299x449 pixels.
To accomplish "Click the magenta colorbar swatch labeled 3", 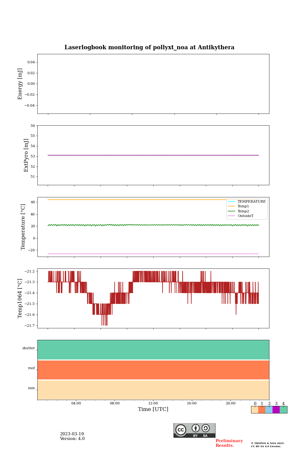I will tap(276, 410).
